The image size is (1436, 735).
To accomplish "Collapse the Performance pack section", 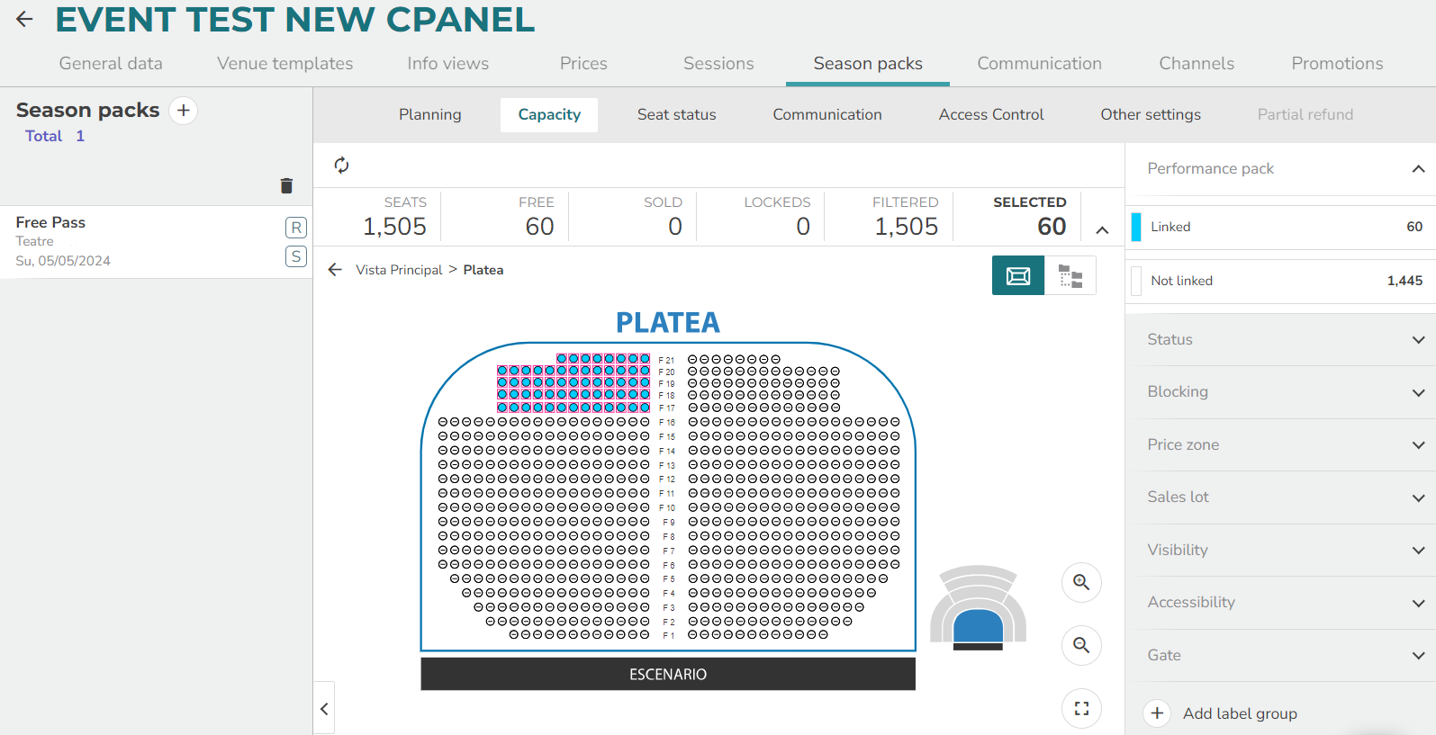I will click(x=1418, y=168).
